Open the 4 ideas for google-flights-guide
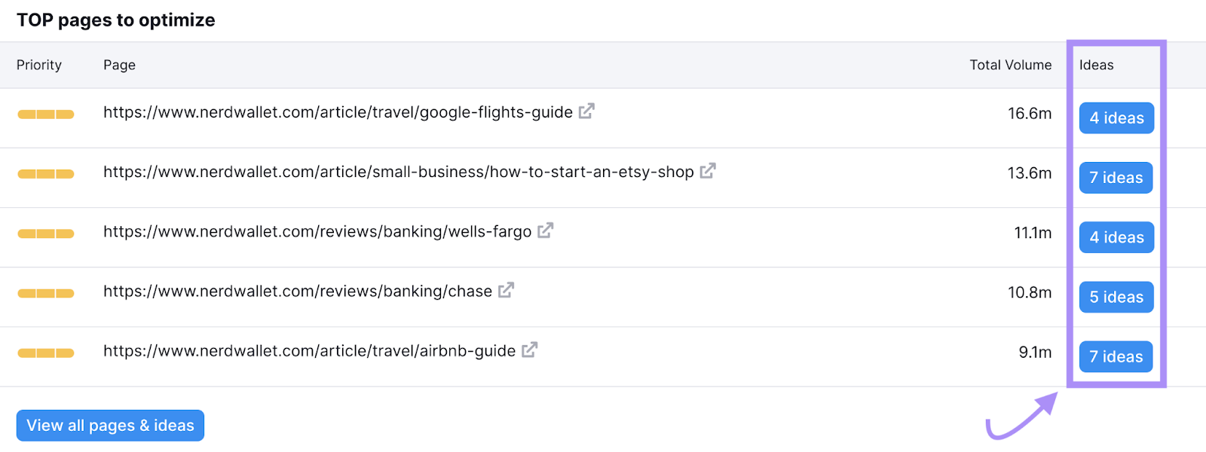Screen dimensions: 1206x452 (x=1116, y=118)
